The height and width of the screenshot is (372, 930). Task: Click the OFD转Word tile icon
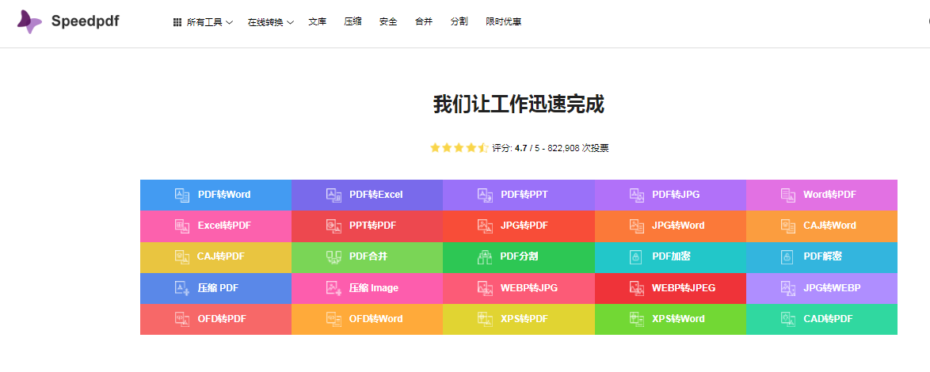pyautogui.click(x=334, y=319)
